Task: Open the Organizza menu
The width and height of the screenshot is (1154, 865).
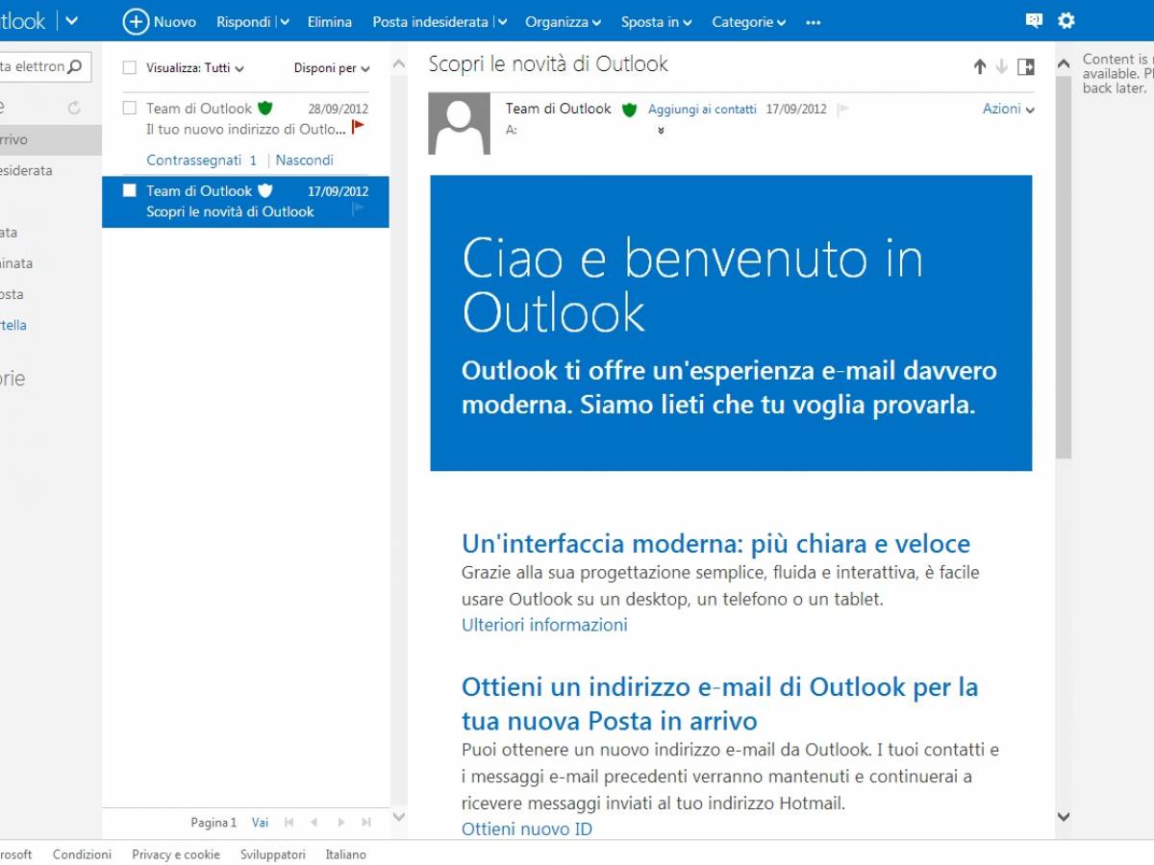Action: (564, 21)
